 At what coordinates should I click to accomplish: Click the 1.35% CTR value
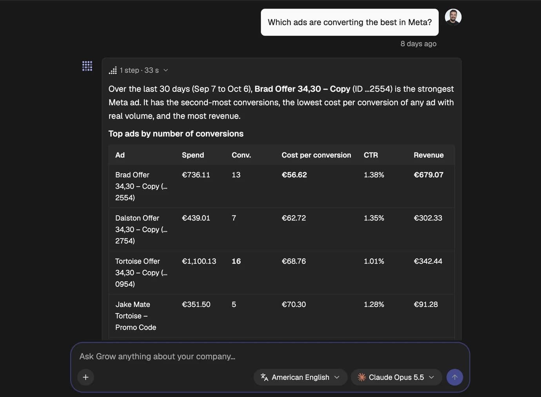(374, 218)
